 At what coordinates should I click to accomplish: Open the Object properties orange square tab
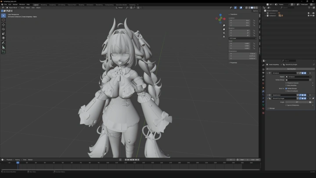pos(263,88)
